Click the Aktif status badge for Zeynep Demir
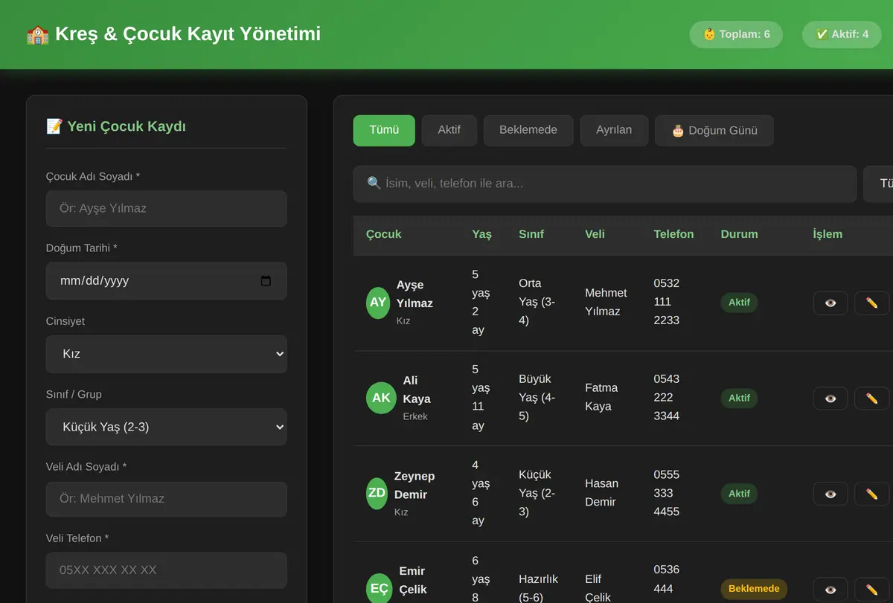The width and height of the screenshot is (893, 603). (739, 494)
